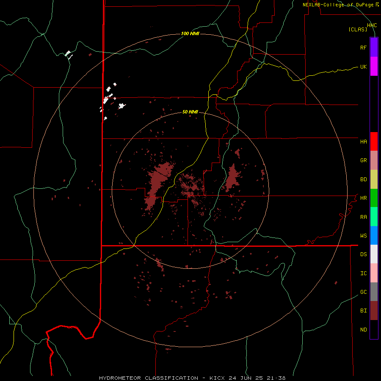Click the 100 NMI range ring label

pos(190,33)
